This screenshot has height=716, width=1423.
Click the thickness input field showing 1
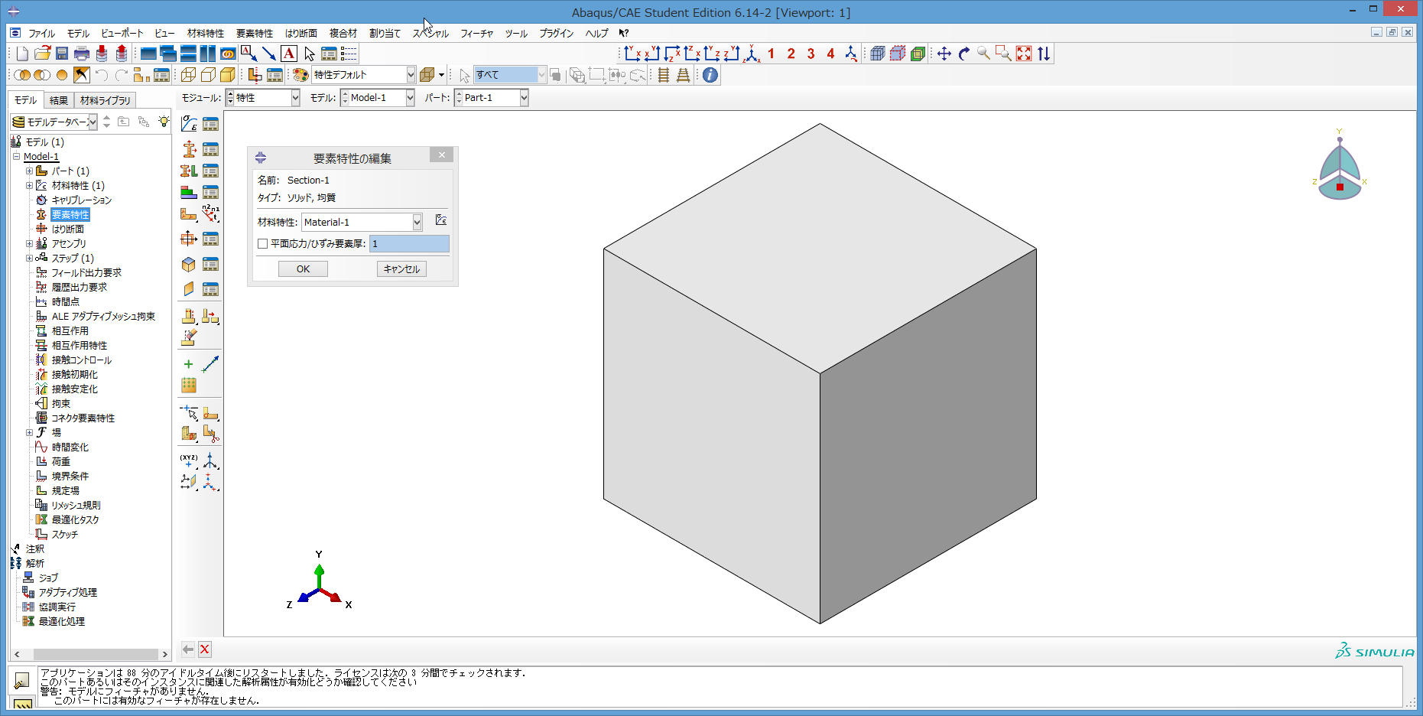click(409, 244)
